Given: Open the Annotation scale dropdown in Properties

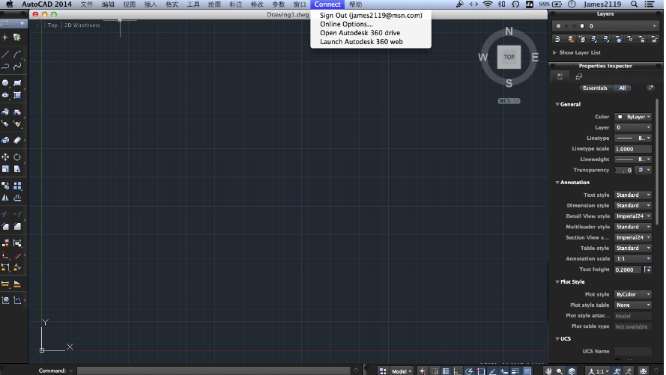Looking at the screenshot, I should [633, 258].
